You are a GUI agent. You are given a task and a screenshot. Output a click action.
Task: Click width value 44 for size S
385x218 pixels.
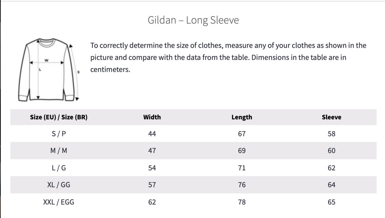[152, 134]
